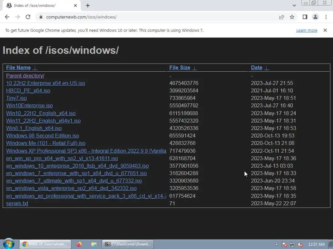The image size is (333, 249).
Task: Click the muted volume tray icon
Action: click(x=300, y=244)
